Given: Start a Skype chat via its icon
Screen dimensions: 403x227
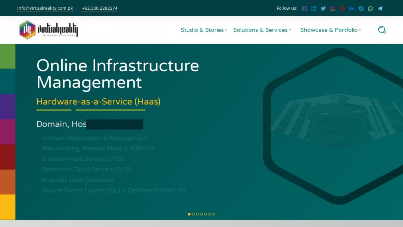Looking at the screenshot, I should 361,8.
